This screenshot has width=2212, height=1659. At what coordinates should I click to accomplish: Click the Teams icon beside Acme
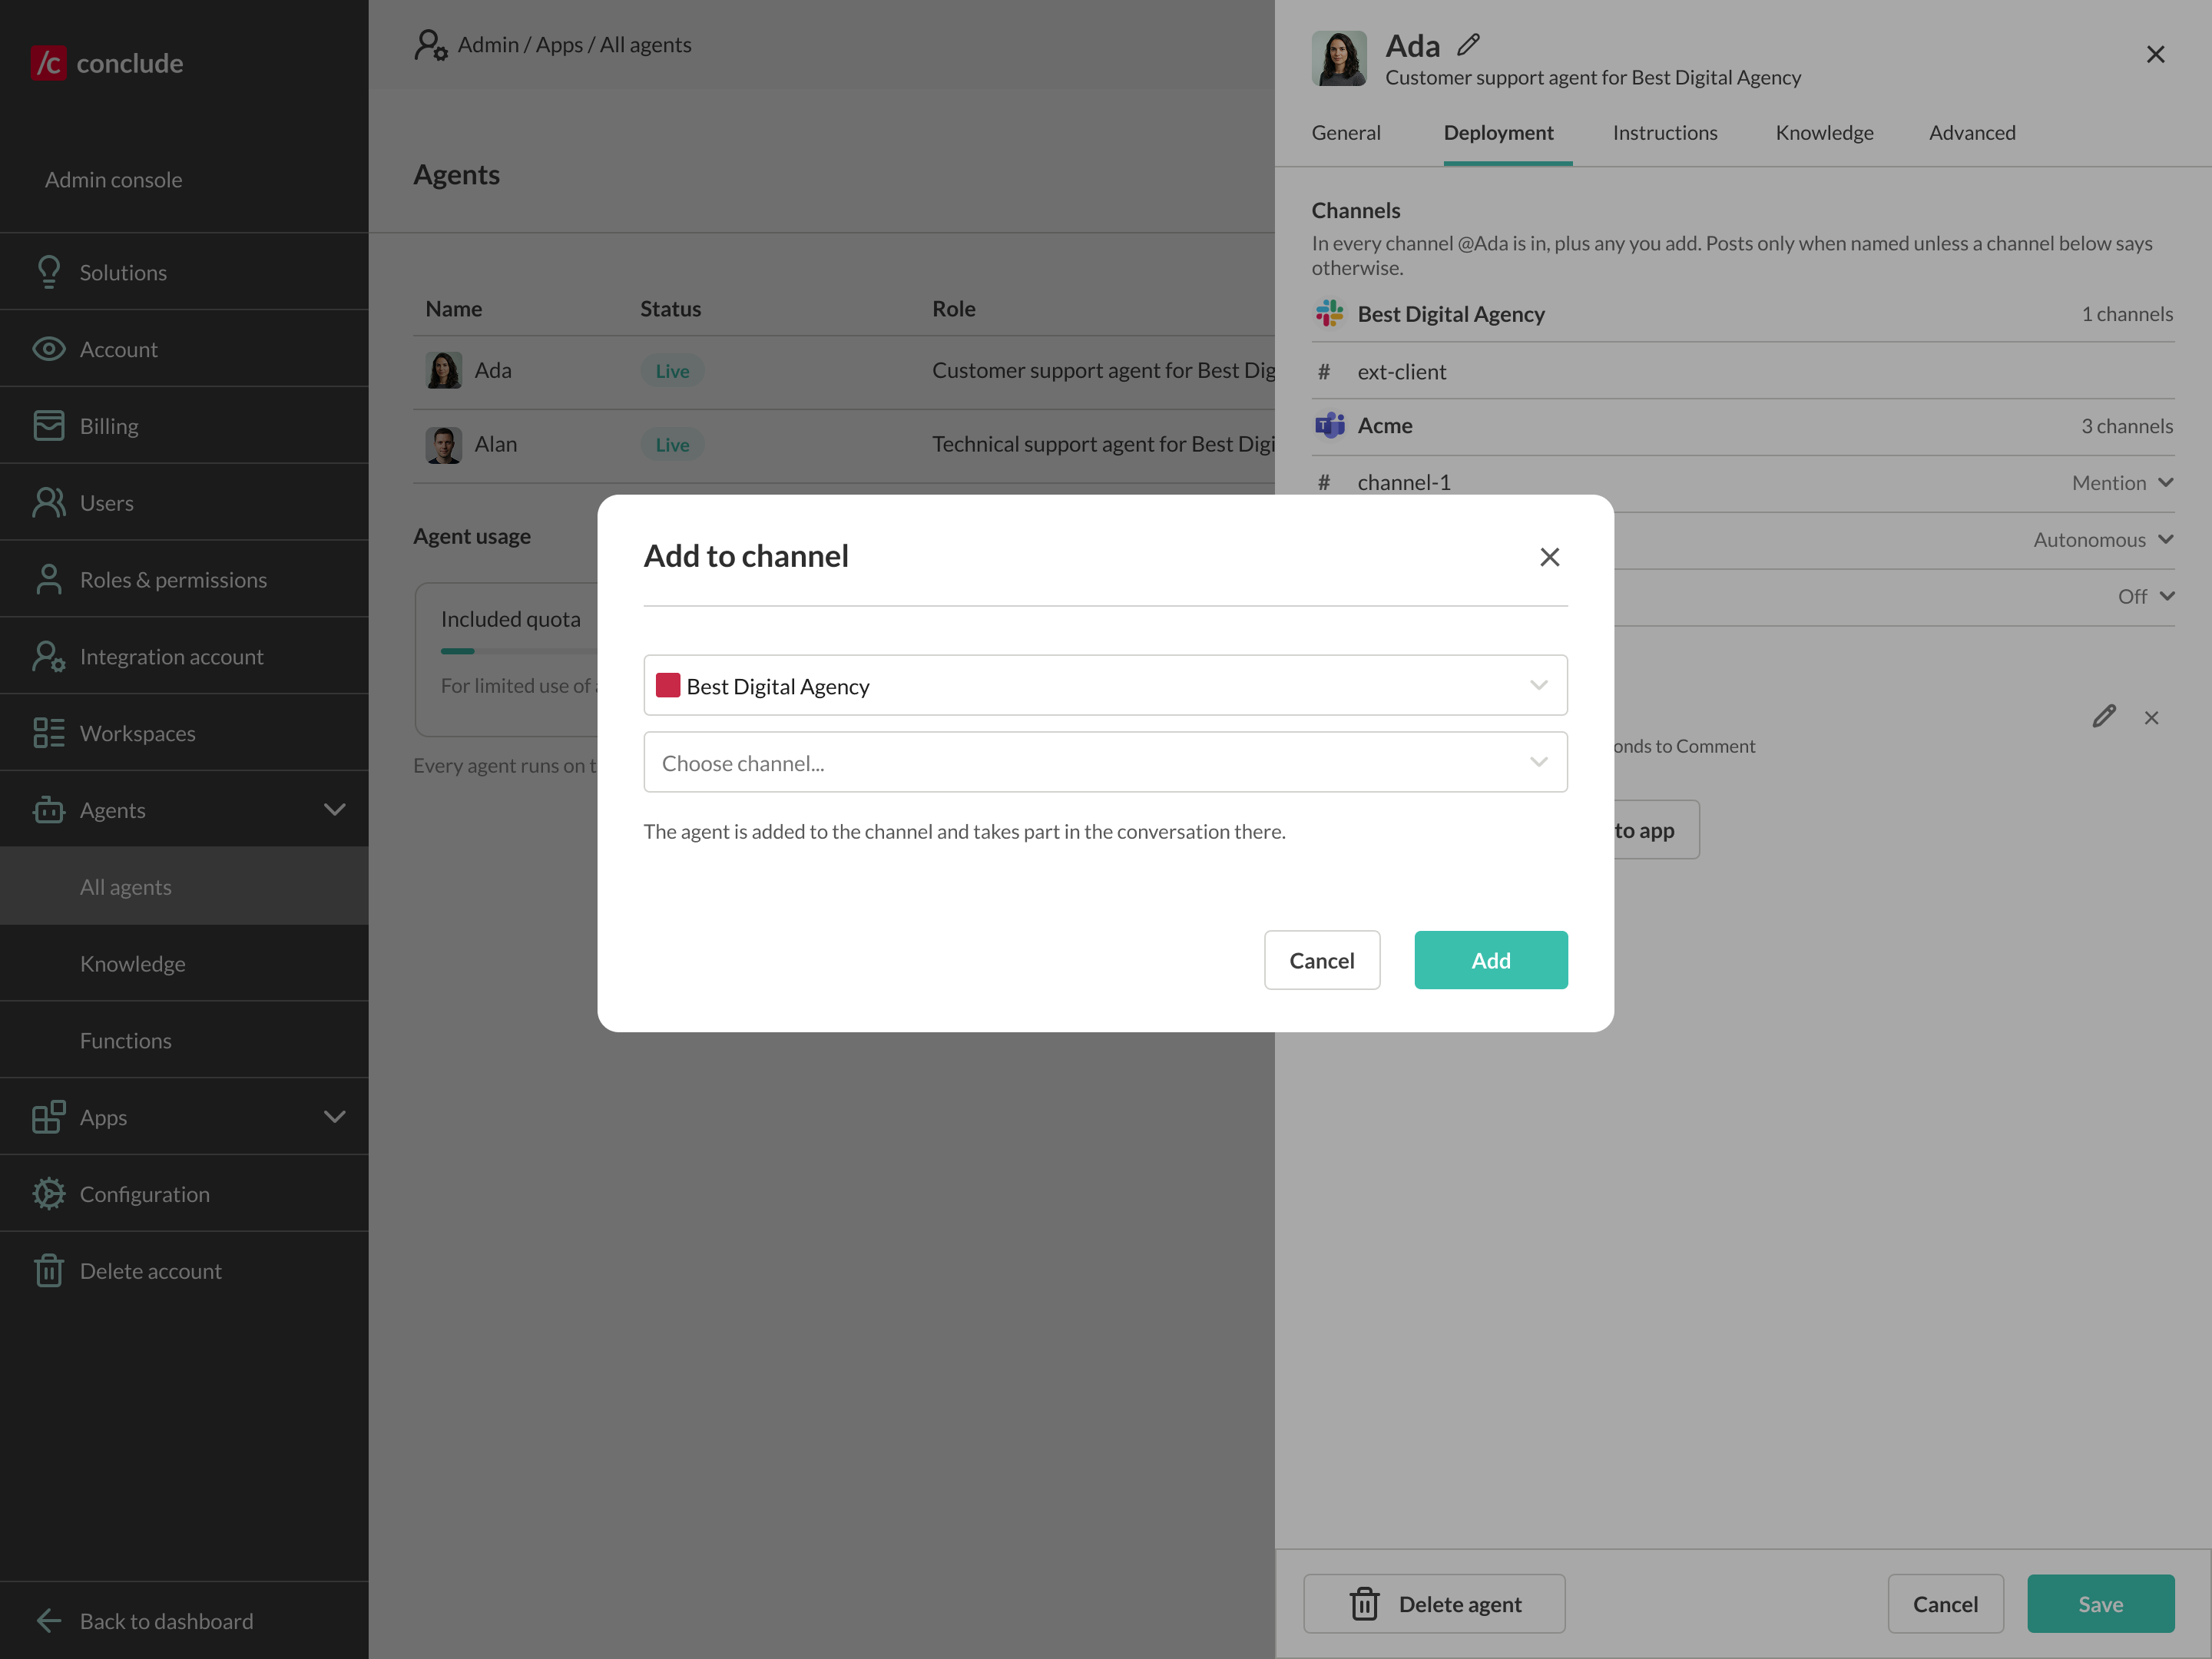coord(1329,425)
